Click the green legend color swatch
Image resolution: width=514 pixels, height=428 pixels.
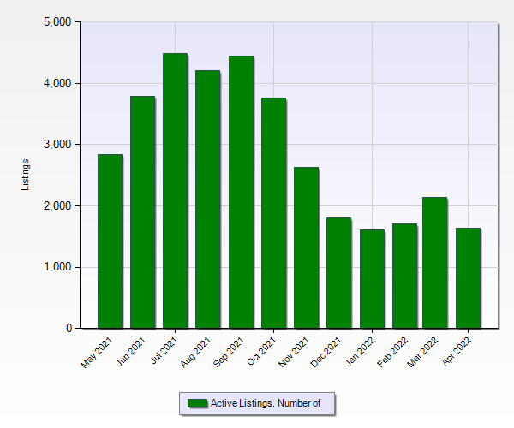click(197, 403)
